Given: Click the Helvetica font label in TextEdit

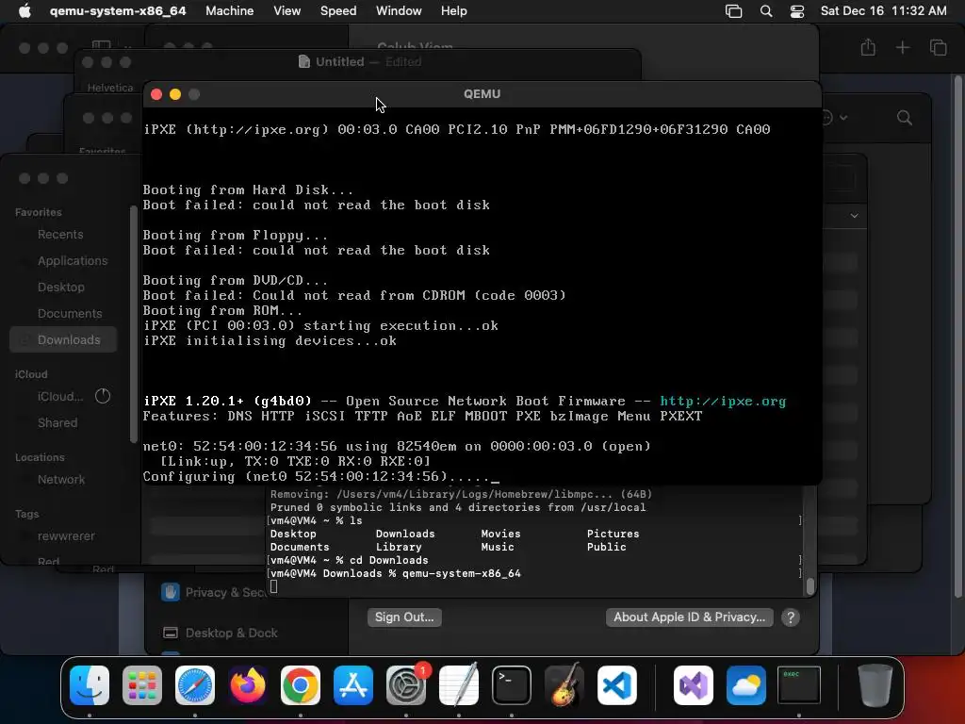Looking at the screenshot, I should 110,88.
